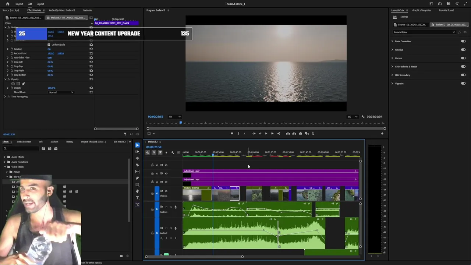Uncheck the Uniform Scale checkbox
The height and width of the screenshot is (265, 471).
point(49,45)
